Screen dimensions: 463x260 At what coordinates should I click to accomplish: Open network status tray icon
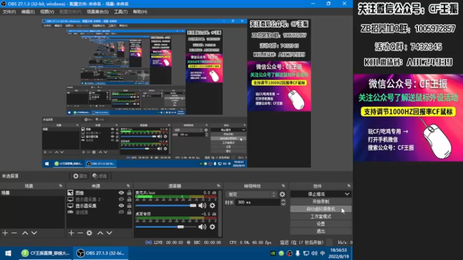click(306, 253)
